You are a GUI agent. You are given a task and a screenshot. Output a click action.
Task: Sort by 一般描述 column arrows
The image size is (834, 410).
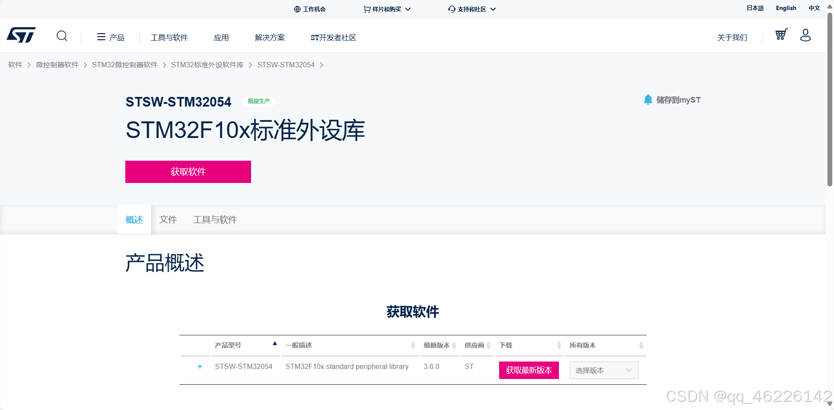[x=413, y=345]
